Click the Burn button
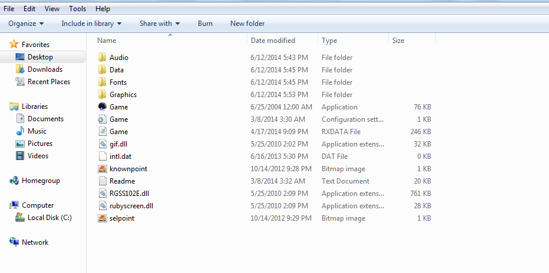 [205, 24]
